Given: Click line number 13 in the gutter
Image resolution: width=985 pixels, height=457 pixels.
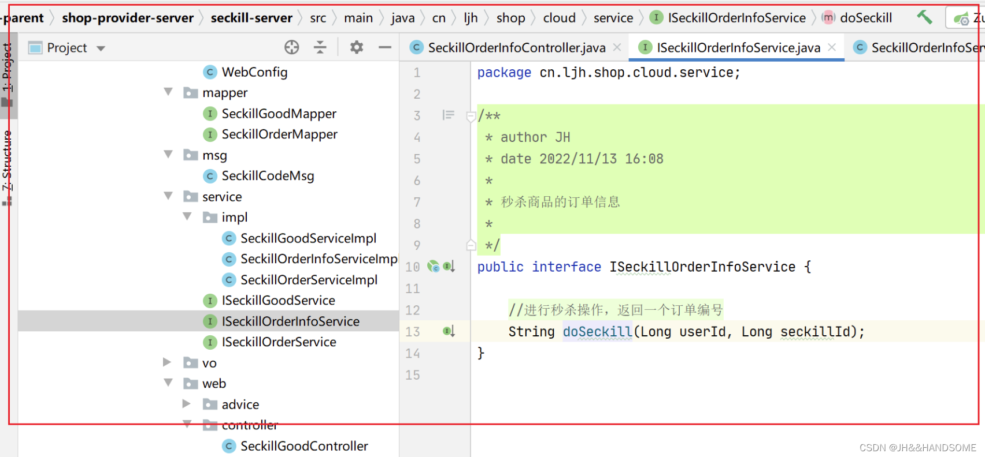Looking at the screenshot, I should click(x=413, y=332).
